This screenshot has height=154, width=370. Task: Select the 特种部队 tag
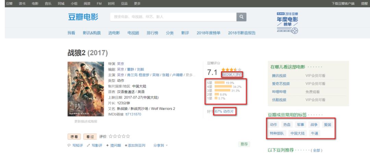[277, 133]
